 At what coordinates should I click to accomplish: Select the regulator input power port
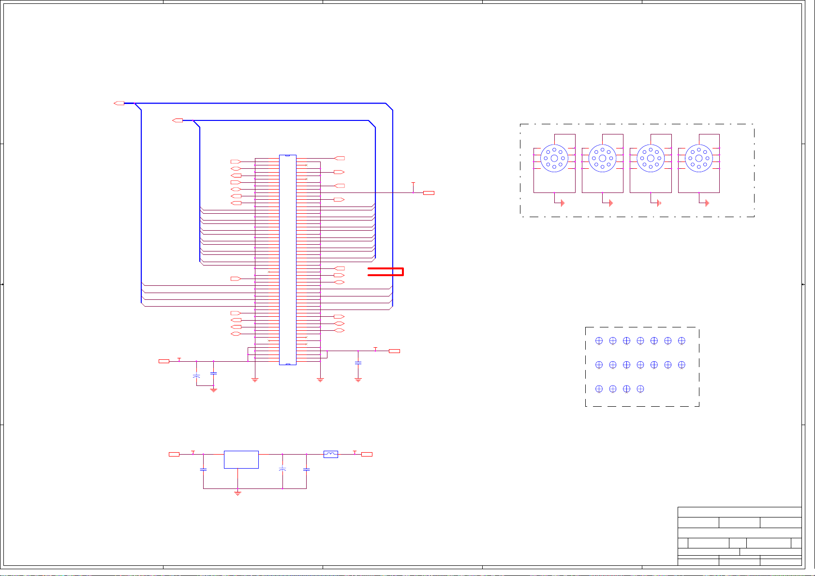click(x=174, y=454)
